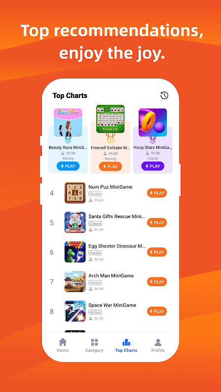The width and height of the screenshot is (221, 392).
Task: Open the play history clock icon
Action: tap(165, 95)
